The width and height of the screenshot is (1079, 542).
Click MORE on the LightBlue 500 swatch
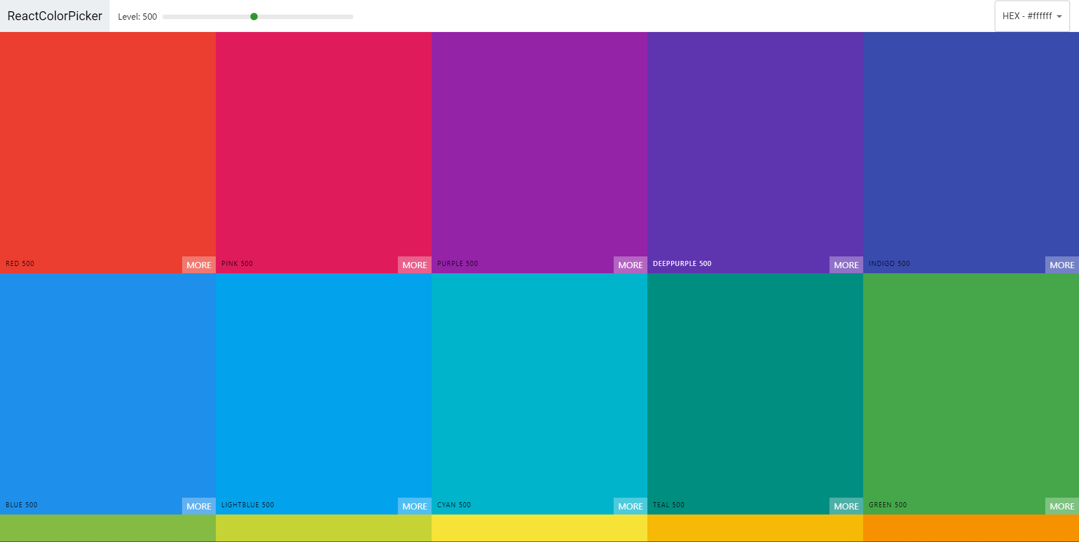[x=414, y=506]
